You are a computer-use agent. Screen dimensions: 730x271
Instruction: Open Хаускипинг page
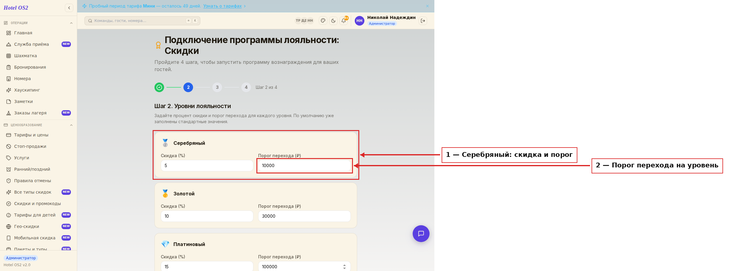[x=38, y=90]
